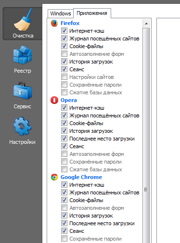Uncheck Chrome Журнал посещённых сайтов checkbox
180x243 pixels.
[x=64, y=192]
